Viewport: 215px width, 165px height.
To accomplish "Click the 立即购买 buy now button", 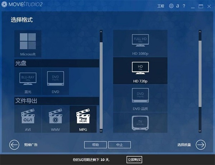I will 134,160.
